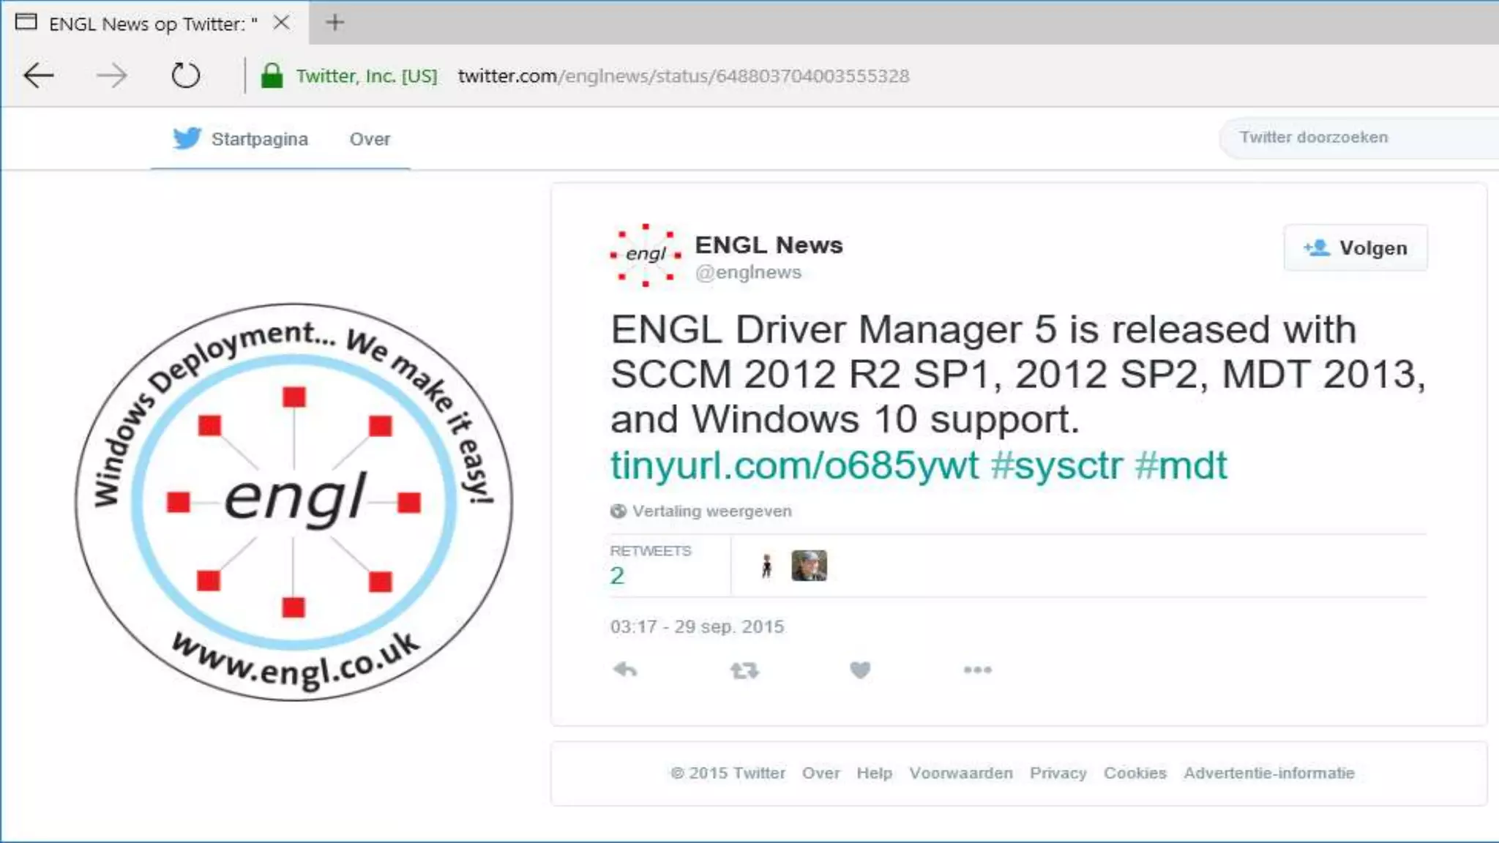This screenshot has height=843, width=1499.
Task: Like the tweet with heart icon
Action: coord(860,670)
